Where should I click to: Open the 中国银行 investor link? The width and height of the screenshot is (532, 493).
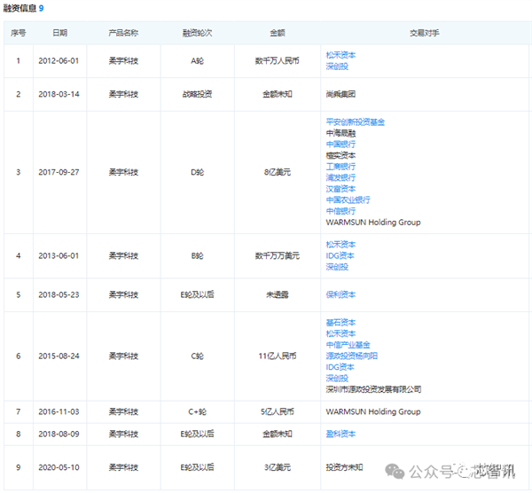(x=340, y=145)
